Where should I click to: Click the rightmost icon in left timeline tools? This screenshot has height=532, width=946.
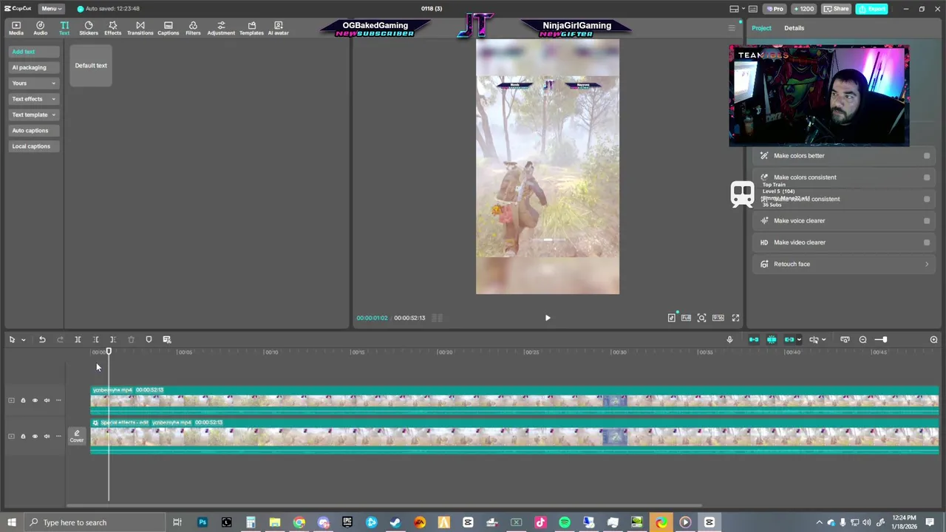pos(167,339)
